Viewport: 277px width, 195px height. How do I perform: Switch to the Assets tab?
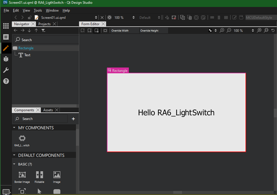pos(48,110)
